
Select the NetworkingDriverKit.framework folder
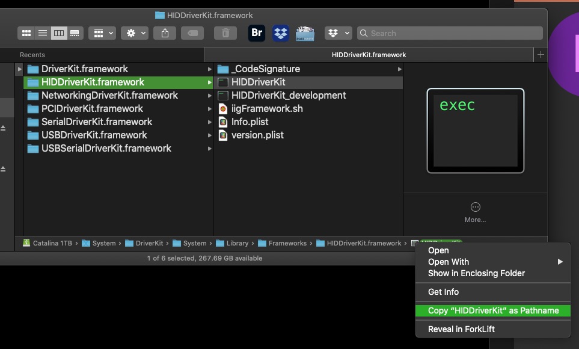pyautogui.click(x=118, y=96)
